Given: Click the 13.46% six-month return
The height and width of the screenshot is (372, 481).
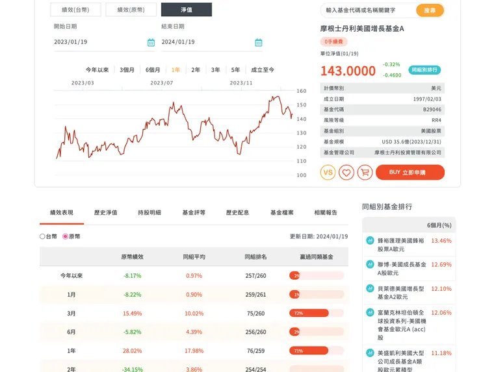Looking at the screenshot, I should coord(441,241).
